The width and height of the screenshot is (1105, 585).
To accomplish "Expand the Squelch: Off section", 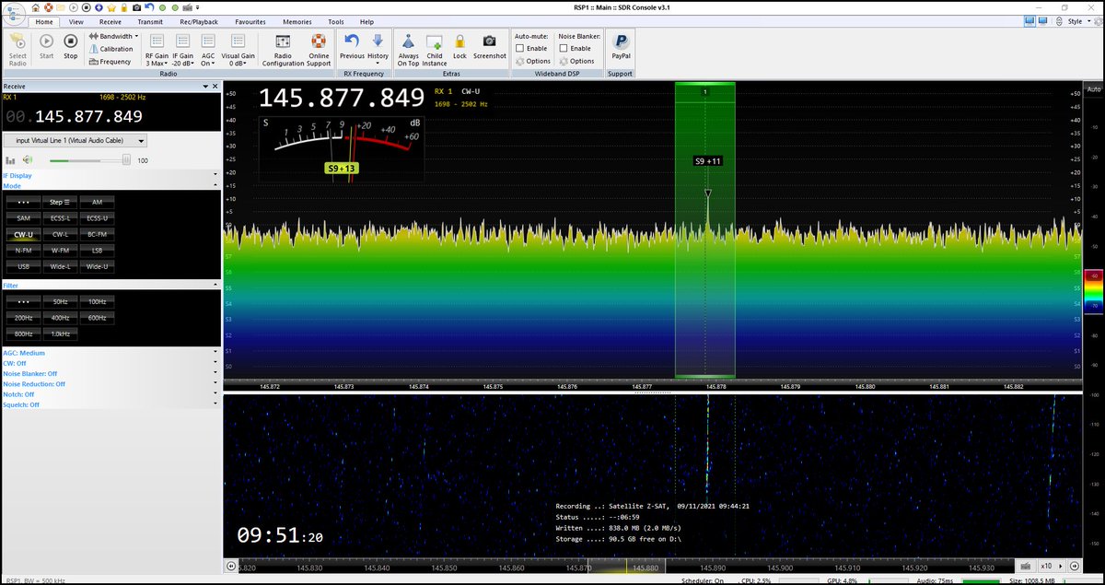I will click(x=110, y=404).
